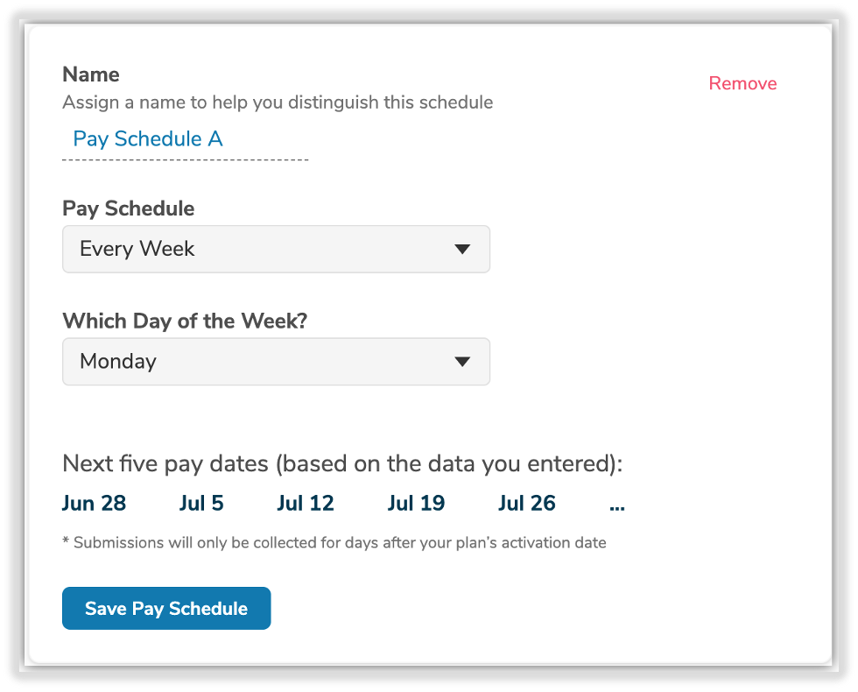This screenshot has width=858, height=692.
Task: Select the Jun 28 pay date
Action: pos(94,504)
